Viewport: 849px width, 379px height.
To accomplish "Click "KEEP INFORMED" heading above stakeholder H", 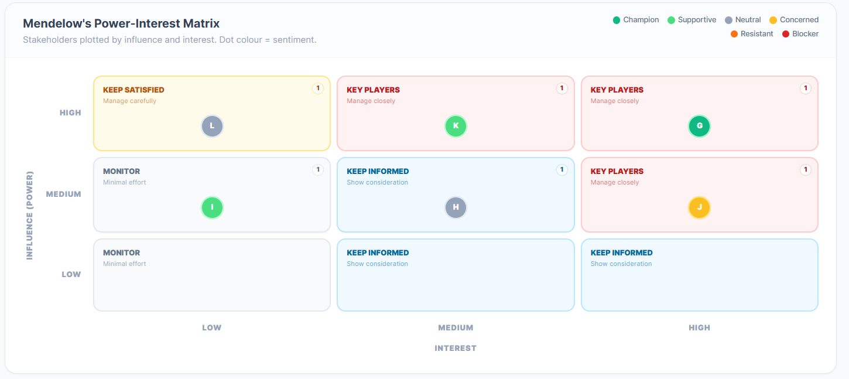I will (x=378, y=172).
